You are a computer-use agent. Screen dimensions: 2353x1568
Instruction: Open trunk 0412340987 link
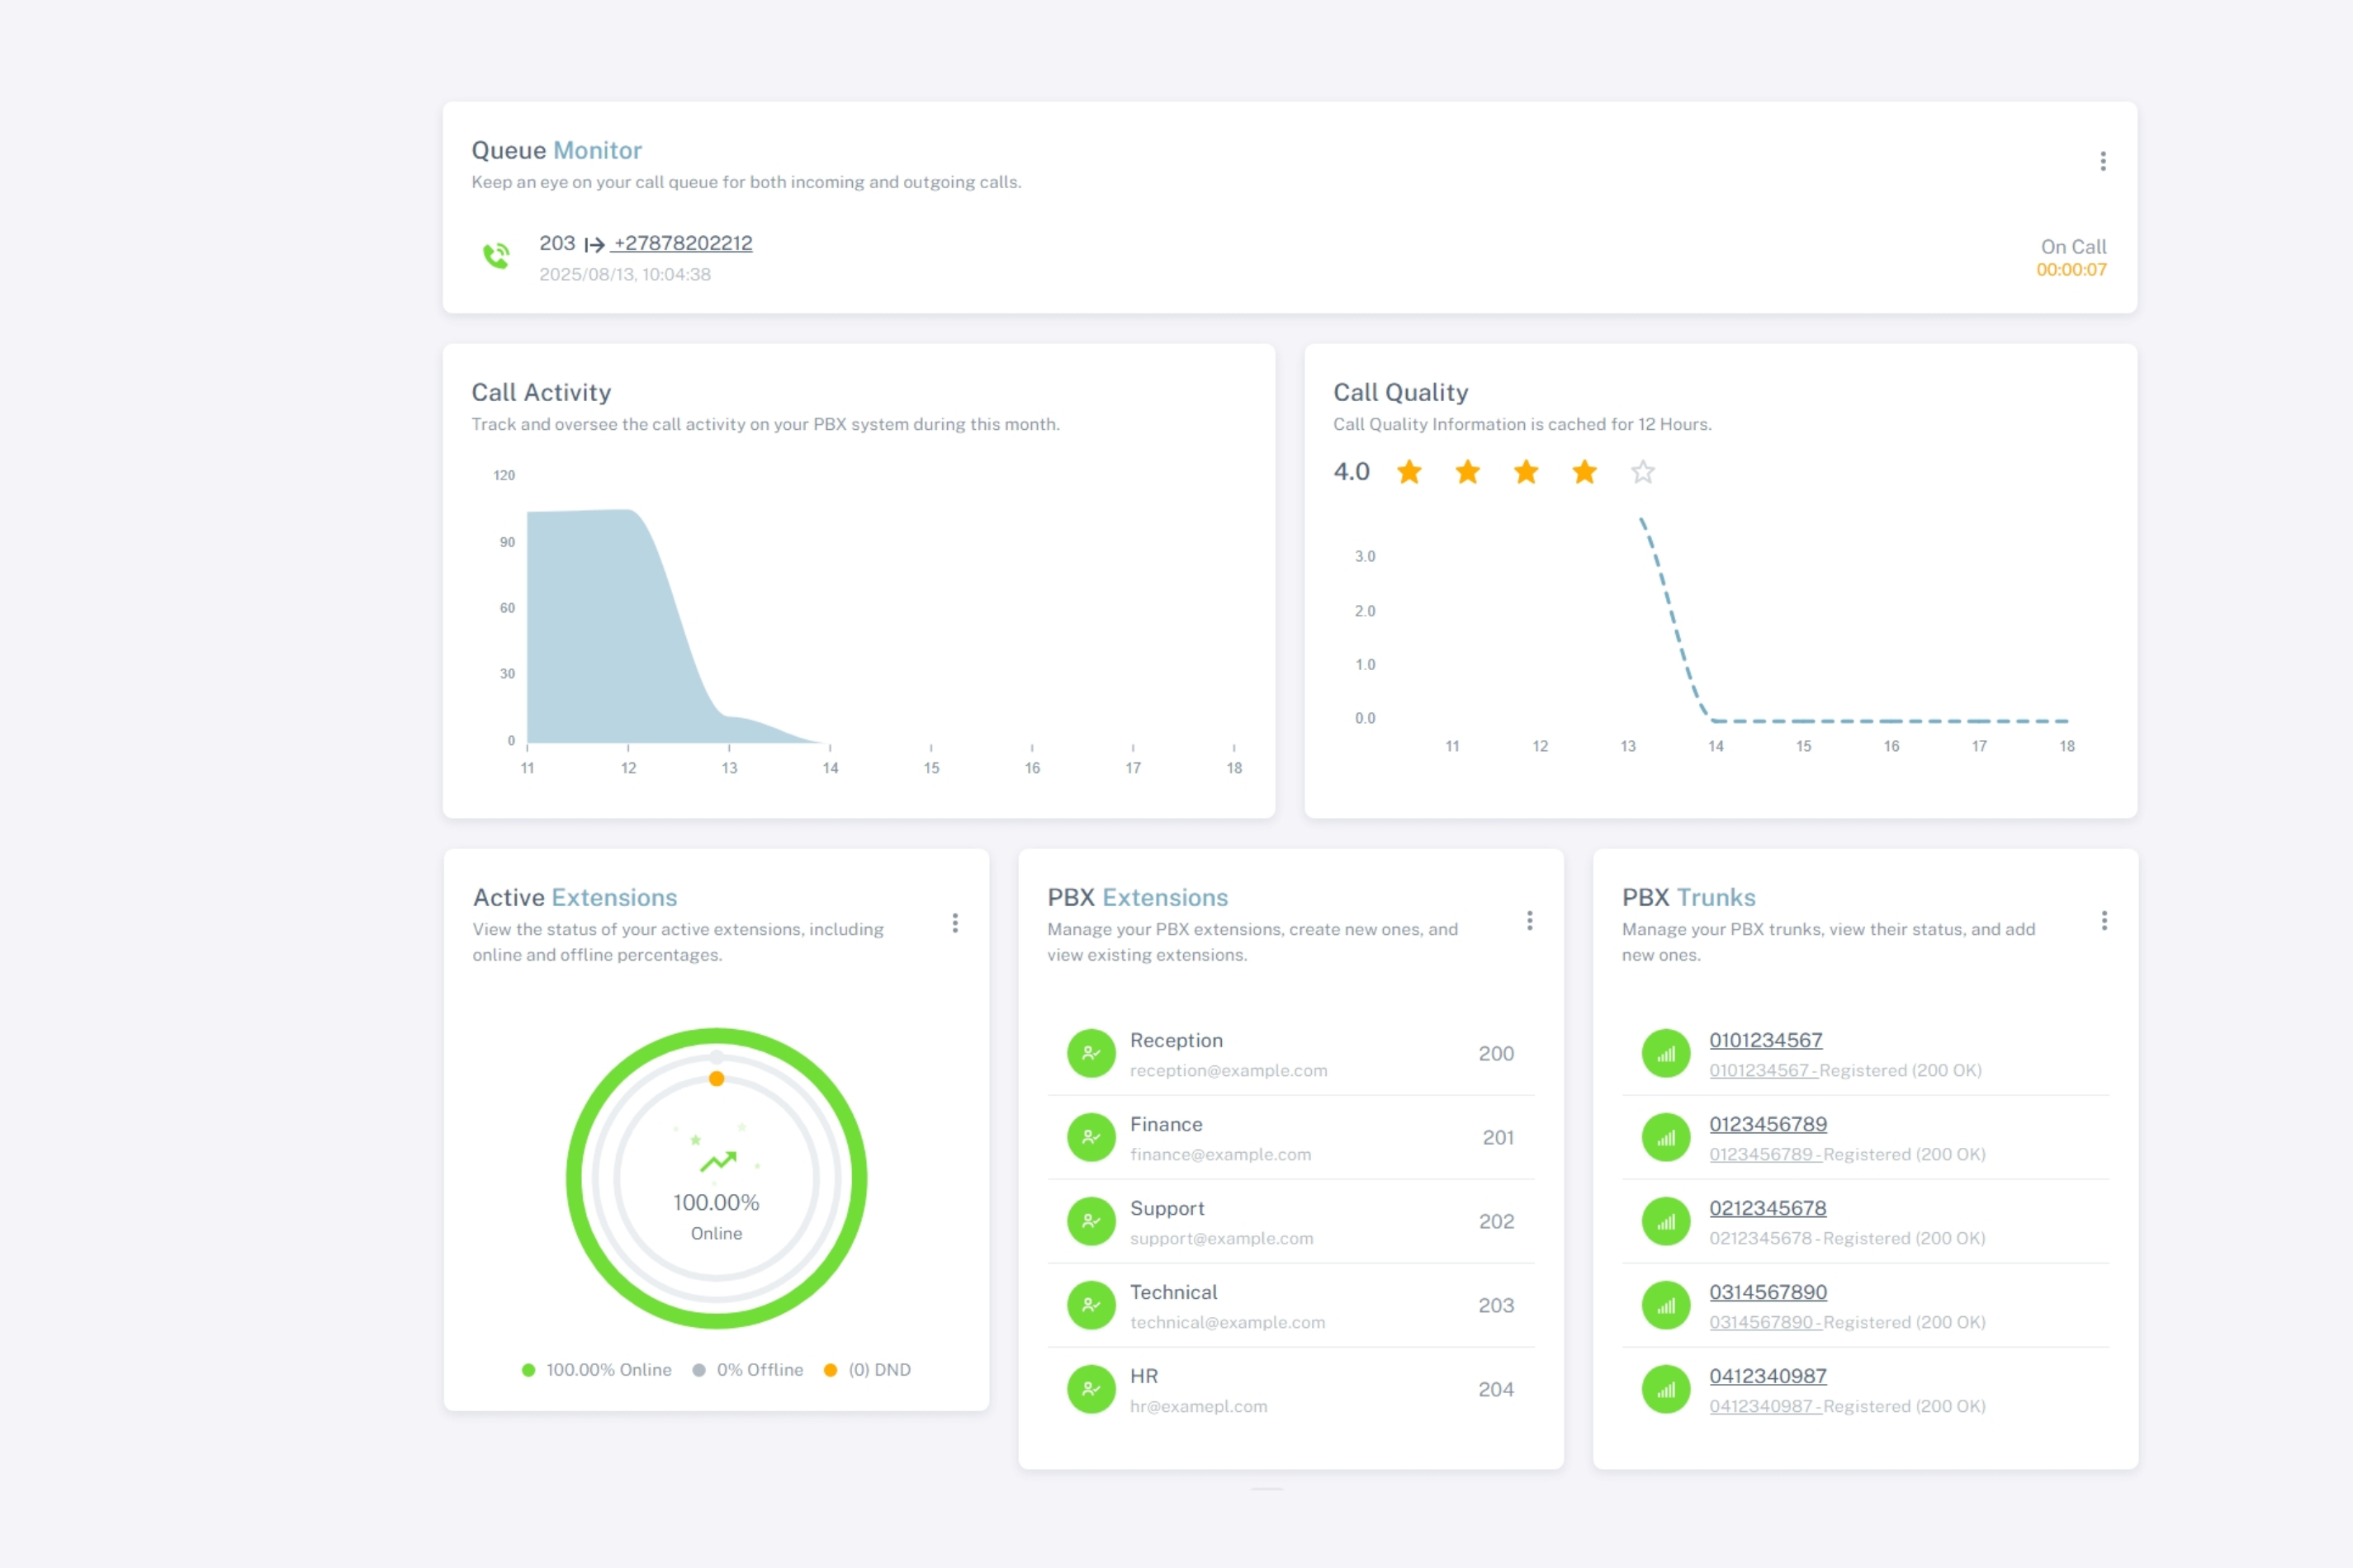click(1768, 1376)
